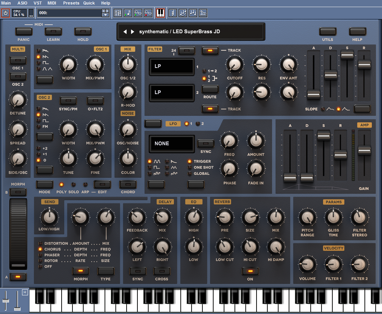Click the synthematic / LED SuperBrass JD preset name
Screen dimensions: 382x314
pos(180,32)
